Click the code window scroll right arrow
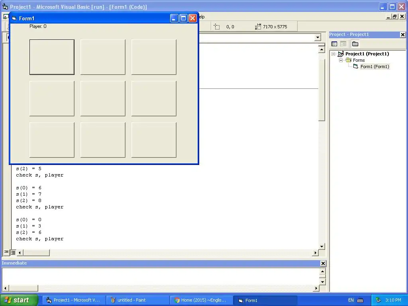The width and height of the screenshot is (408, 306). (x=316, y=252)
